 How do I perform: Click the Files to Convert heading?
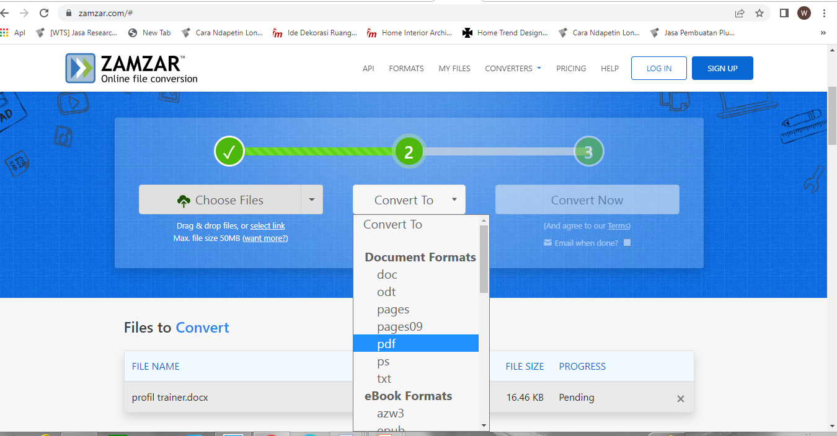177,328
